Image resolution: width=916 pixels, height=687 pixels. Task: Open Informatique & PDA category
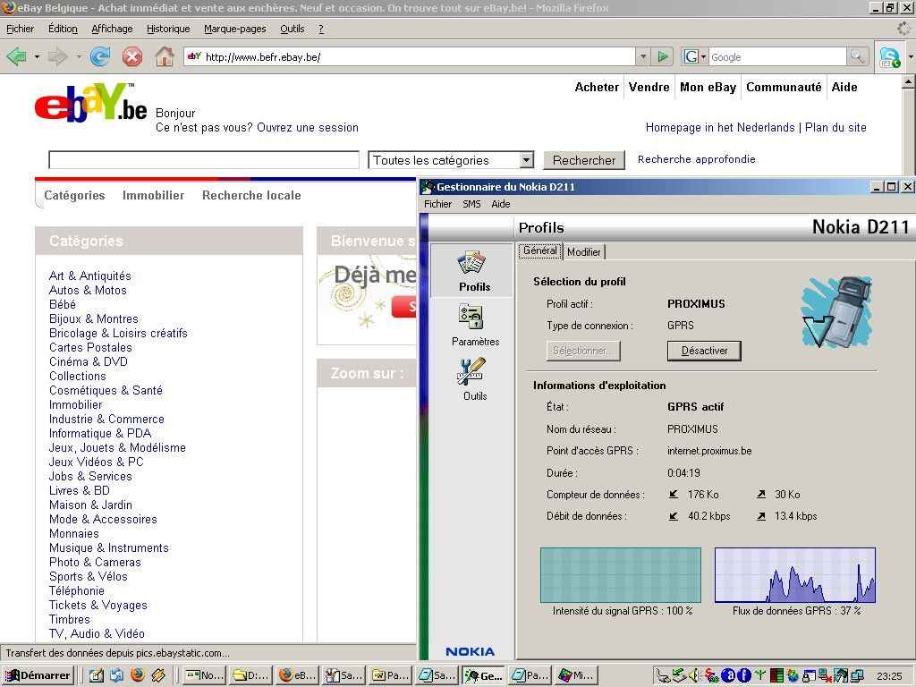[x=100, y=433]
